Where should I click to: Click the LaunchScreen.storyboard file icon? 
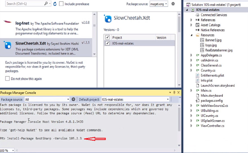(x=197, y=85)
